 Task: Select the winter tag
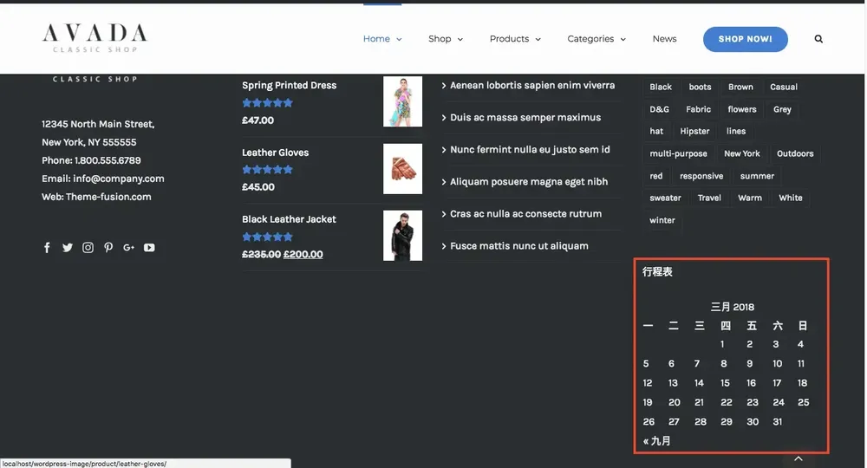click(662, 220)
